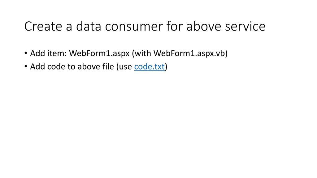Click first 'WebForm1.aspx' filename after 'item:'
317x178 pixels.
(x=99, y=53)
